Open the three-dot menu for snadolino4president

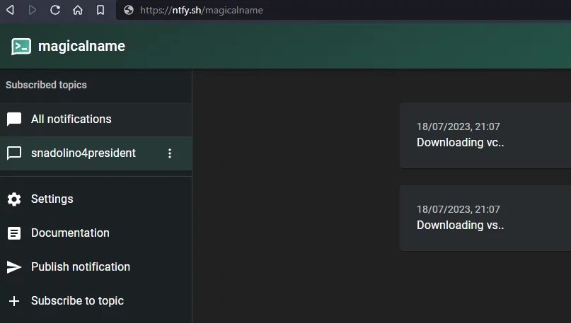(x=169, y=153)
